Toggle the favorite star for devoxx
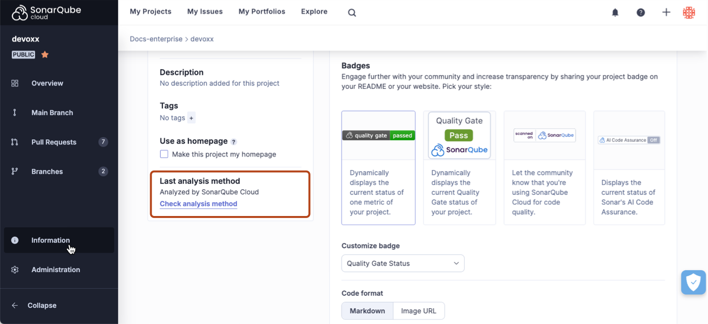This screenshot has height=324, width=708. (45, 55)
